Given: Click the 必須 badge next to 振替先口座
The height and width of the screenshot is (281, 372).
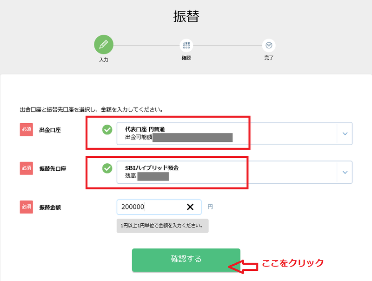Looking at the screenshot, I should pos(27,168).
